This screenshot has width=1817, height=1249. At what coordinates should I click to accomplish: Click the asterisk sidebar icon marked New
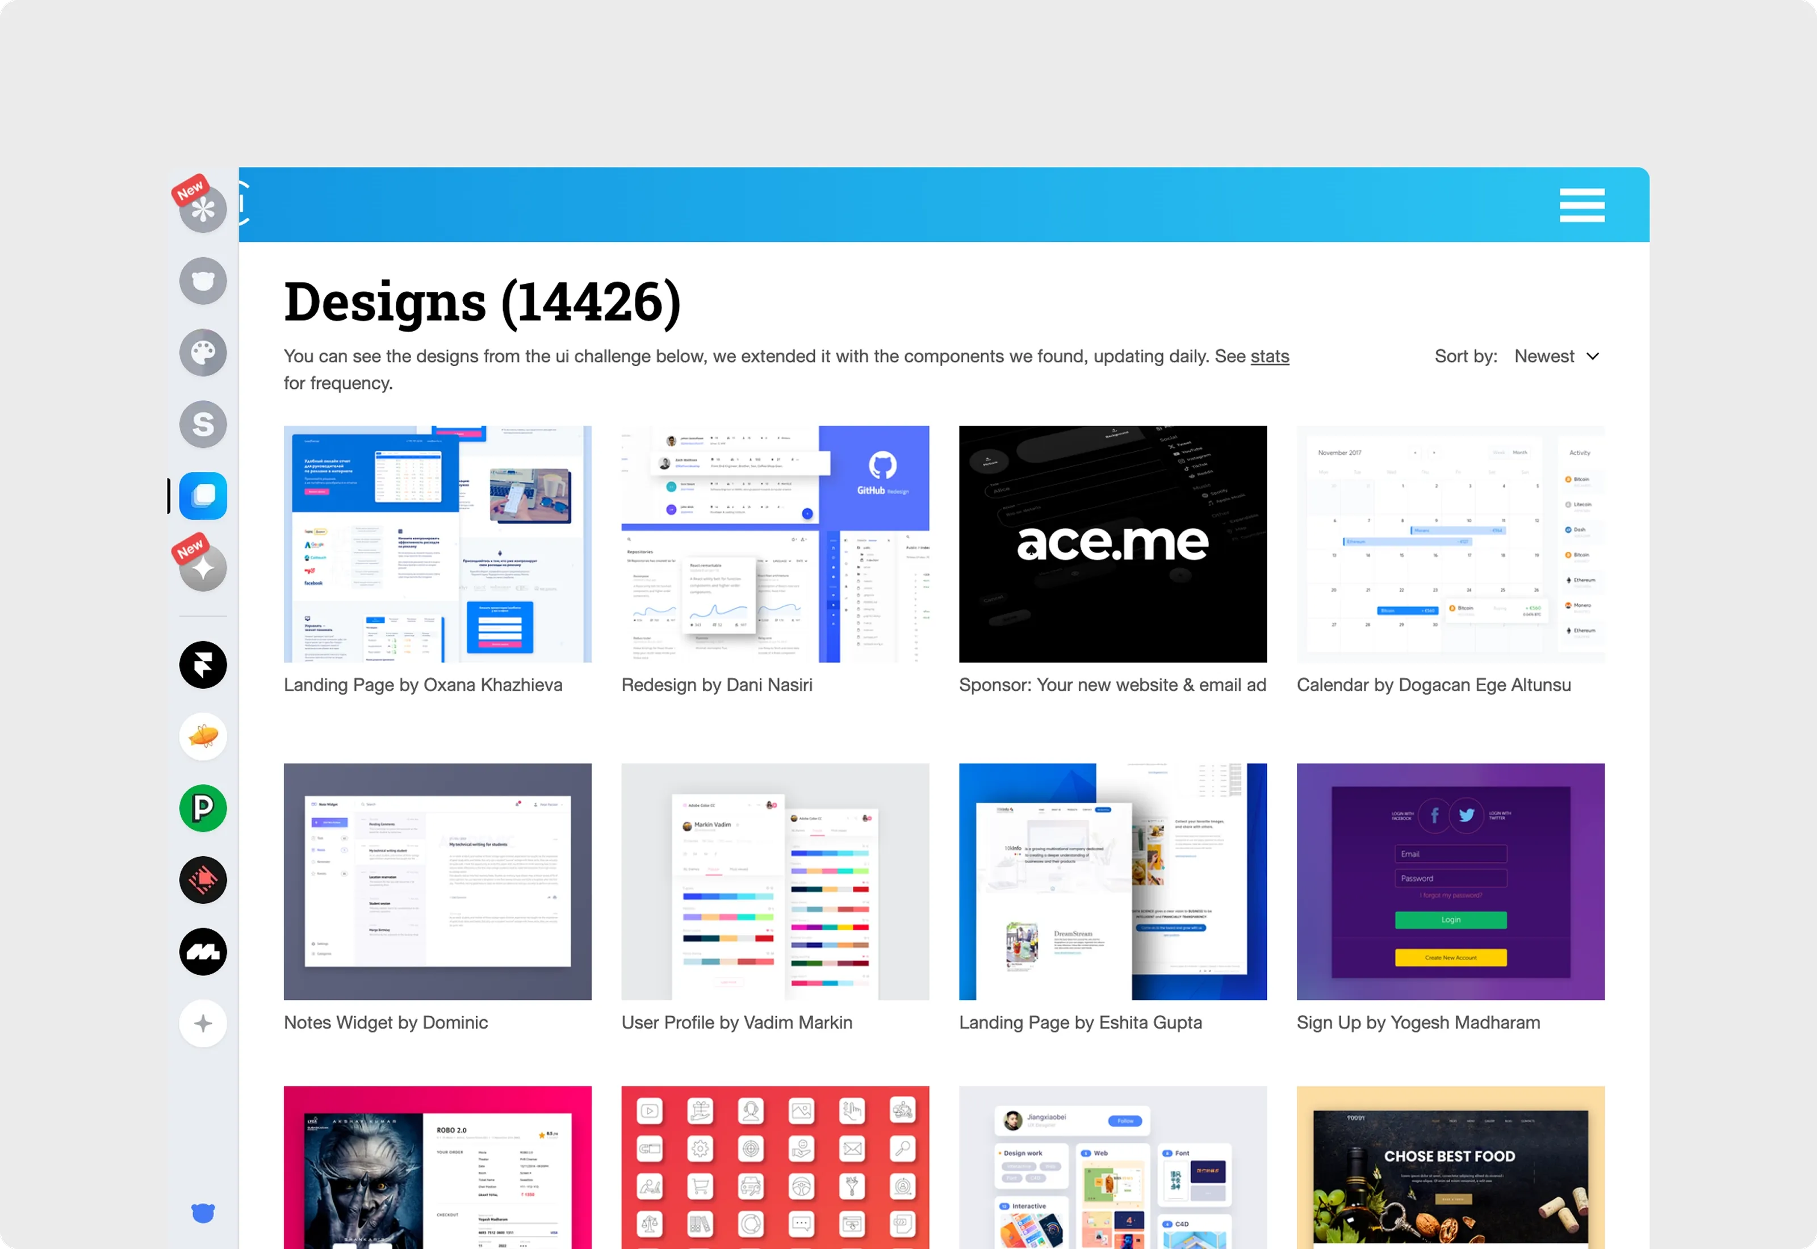click(203, 209)
